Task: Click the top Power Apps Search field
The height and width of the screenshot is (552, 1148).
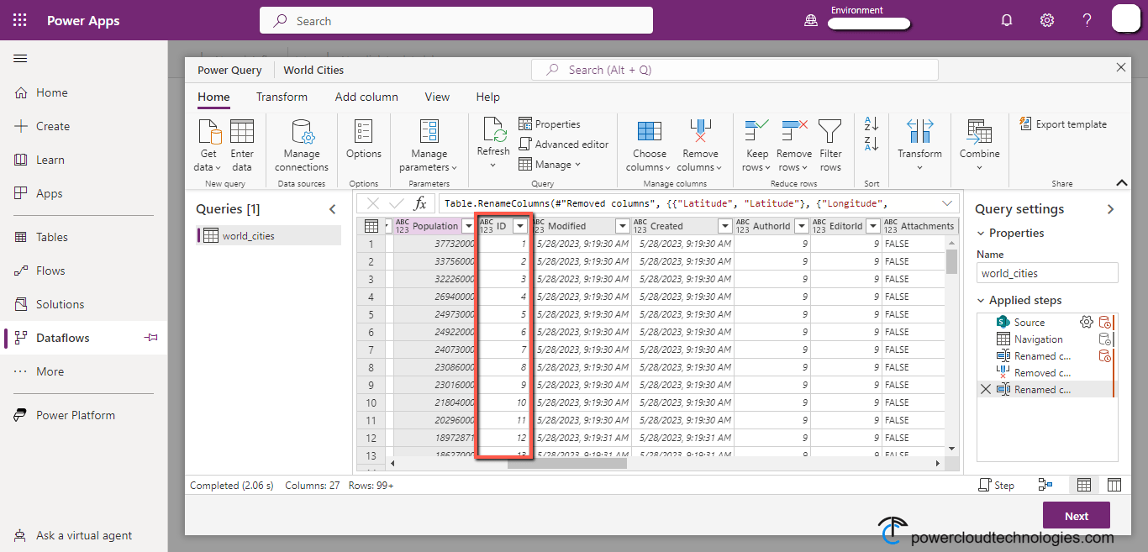Action: point(456,21)
